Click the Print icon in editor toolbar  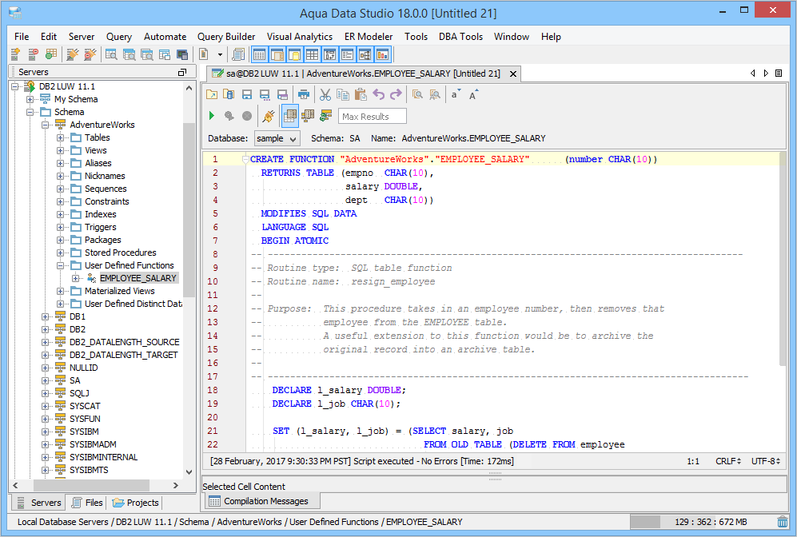304,94
